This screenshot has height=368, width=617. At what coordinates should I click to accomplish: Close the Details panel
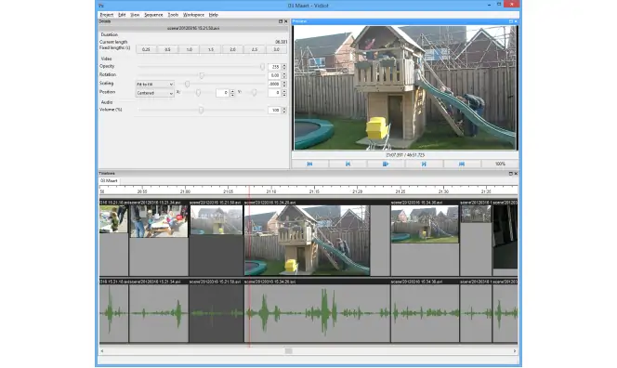point(286,21)
